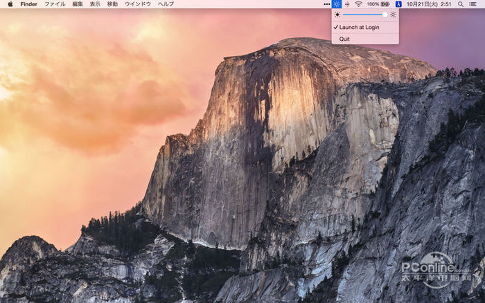This screenshot has height=303, width=485.
Task: Toggle Launch at Login
Action: (365, 27)
